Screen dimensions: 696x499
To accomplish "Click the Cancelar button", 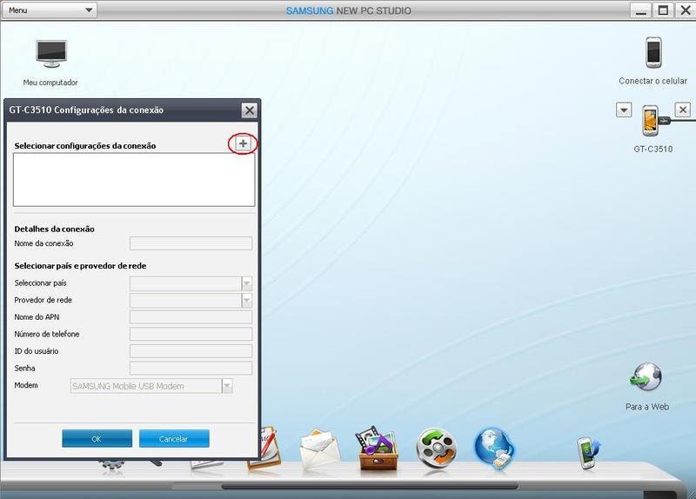I will click(174, 439).
